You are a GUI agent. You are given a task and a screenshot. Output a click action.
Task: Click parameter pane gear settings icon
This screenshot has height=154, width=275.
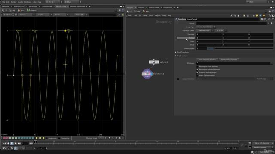pyautogui.click(x=262, y=19)
